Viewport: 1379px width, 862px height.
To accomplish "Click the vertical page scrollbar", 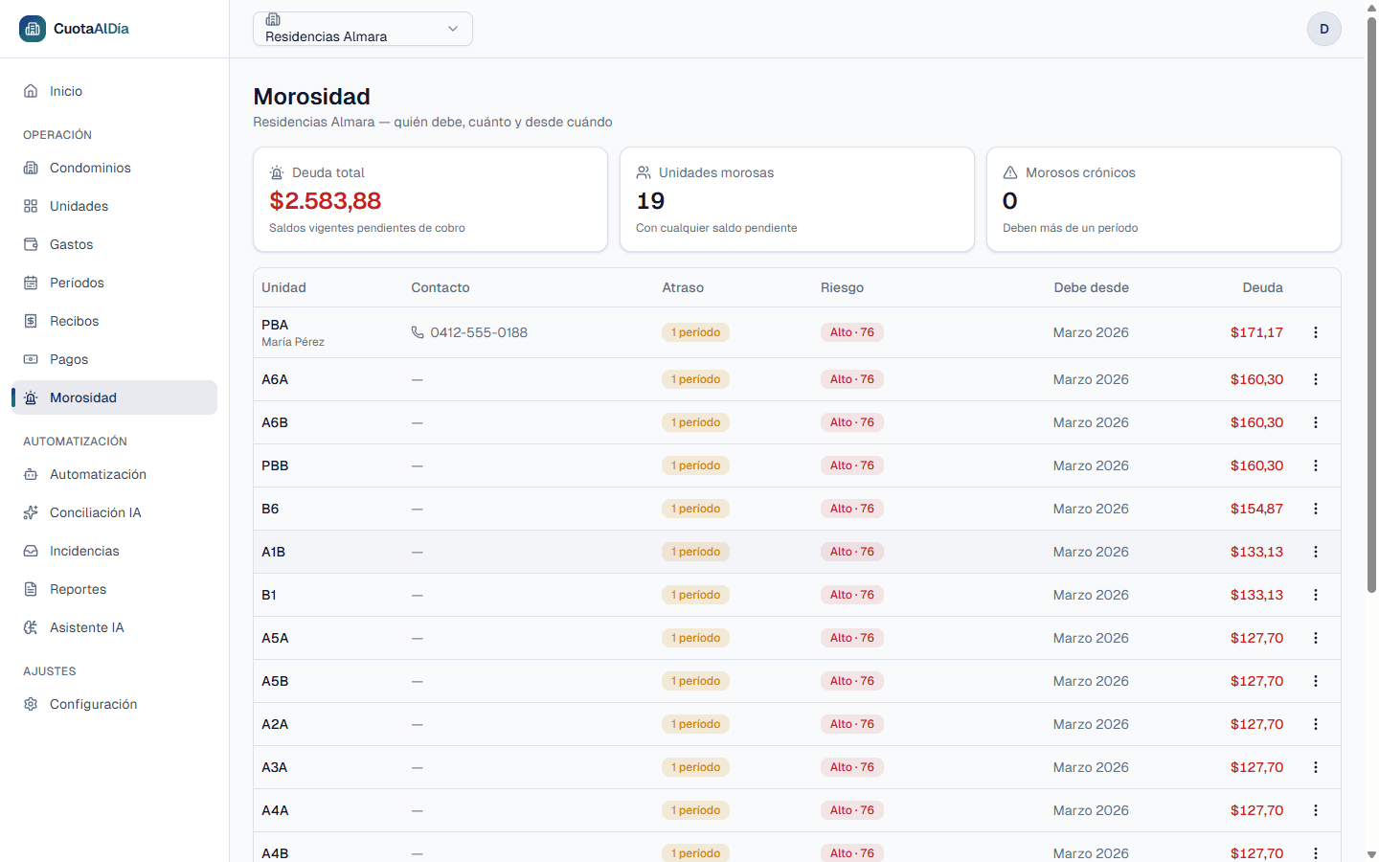I will click(x=1371, y=306).
